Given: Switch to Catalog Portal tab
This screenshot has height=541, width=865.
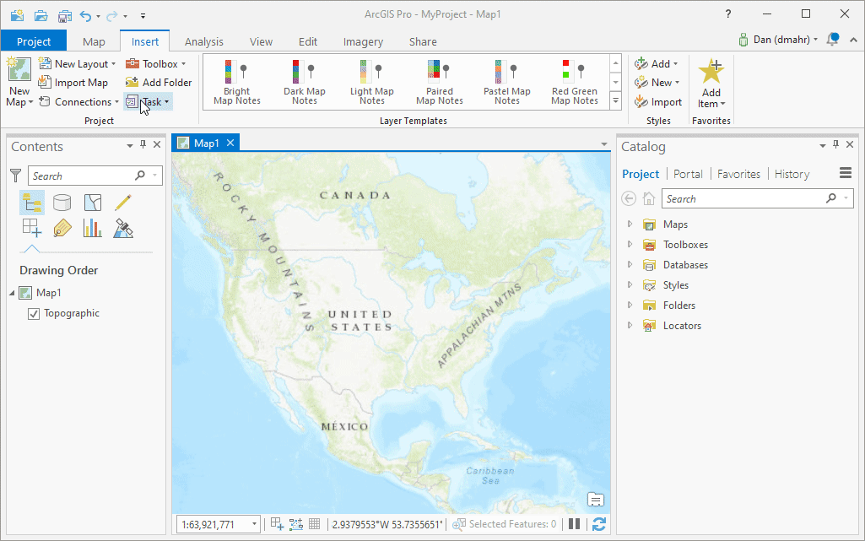Looking at the screenshot, I should pos(688,174).
